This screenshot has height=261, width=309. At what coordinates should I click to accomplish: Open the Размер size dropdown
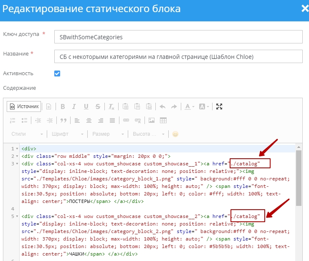pyautogui.click(x=108, y=134)
